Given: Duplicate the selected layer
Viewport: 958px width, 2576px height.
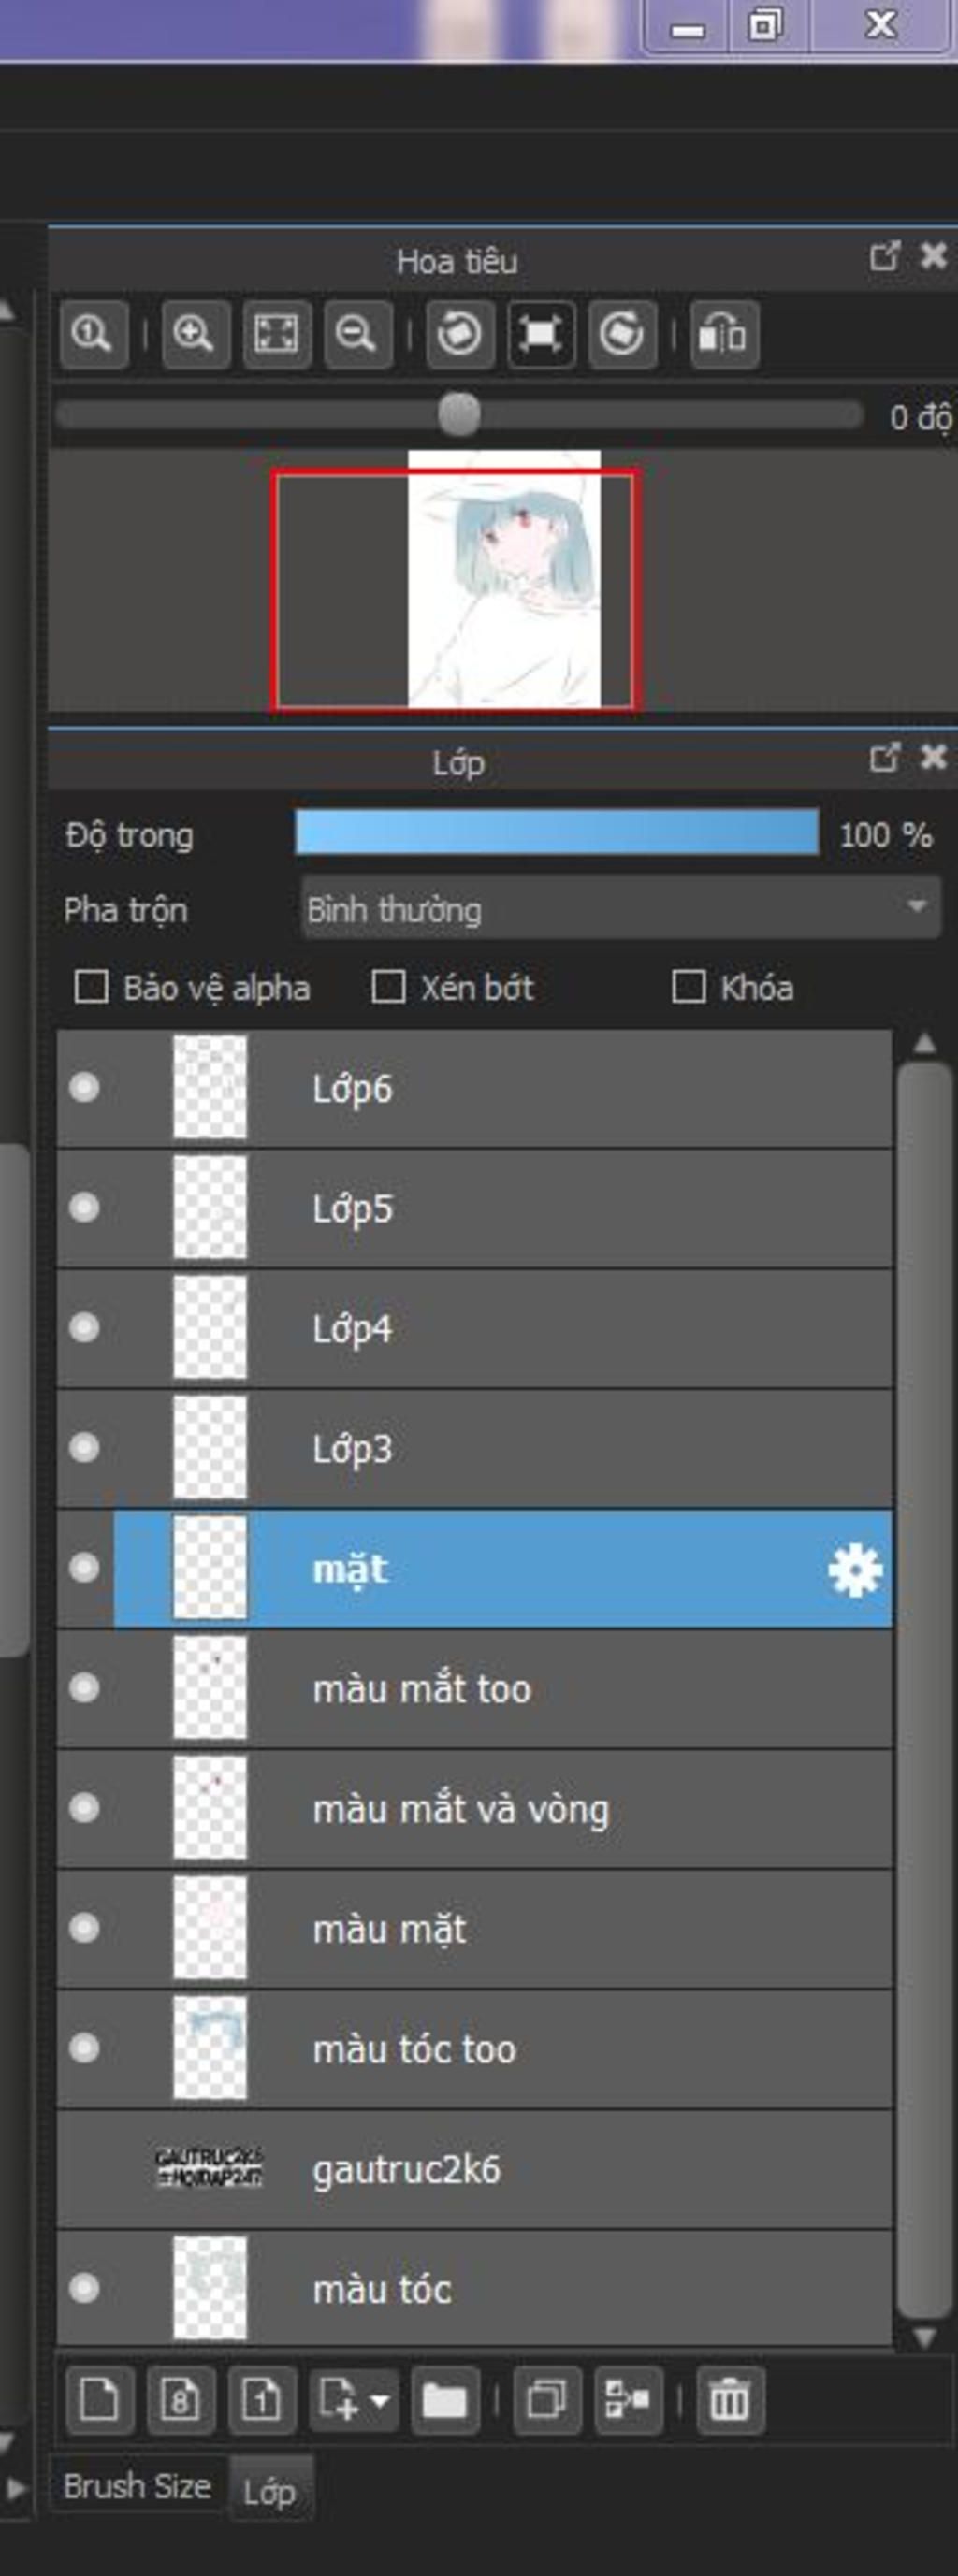Looking at the screenshot, I should click(546, 2399).
